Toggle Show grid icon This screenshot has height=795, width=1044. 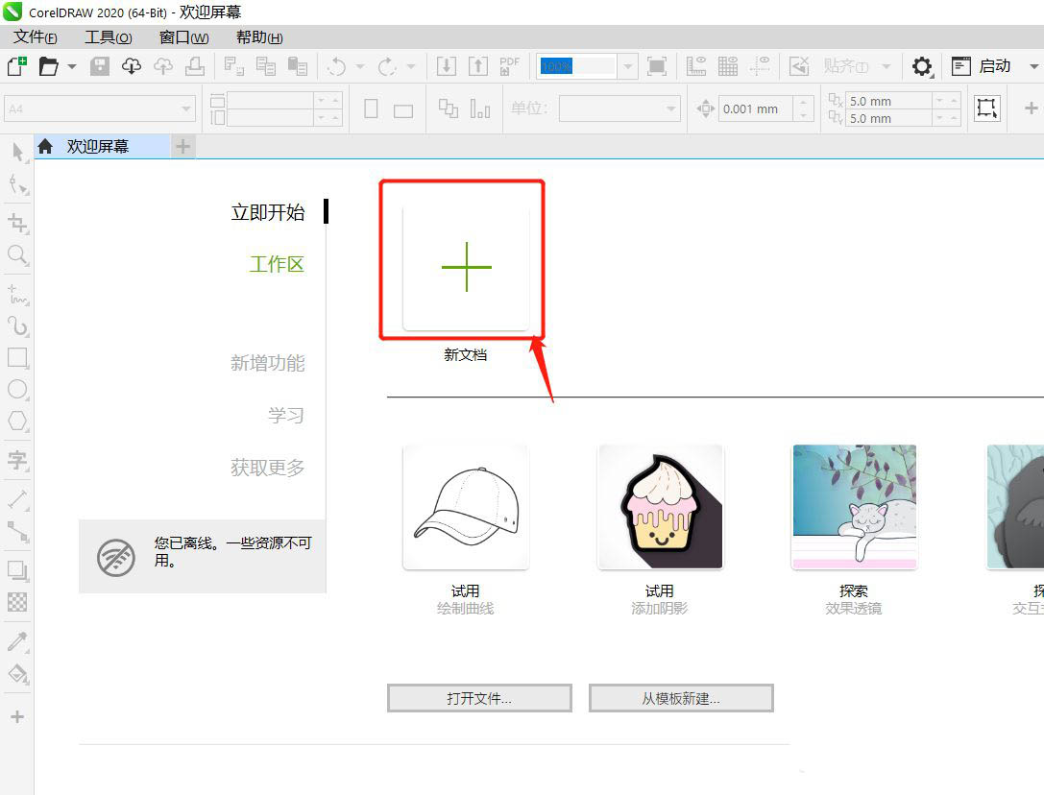tap(728, 66)
